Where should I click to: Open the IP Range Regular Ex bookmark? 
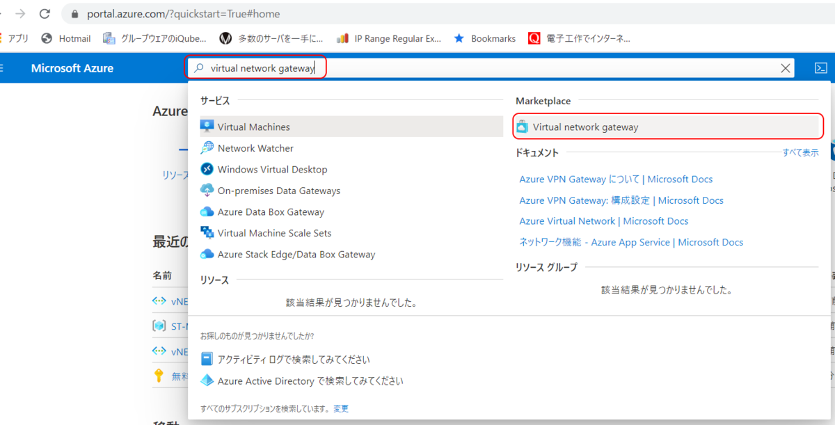[389, 38]
